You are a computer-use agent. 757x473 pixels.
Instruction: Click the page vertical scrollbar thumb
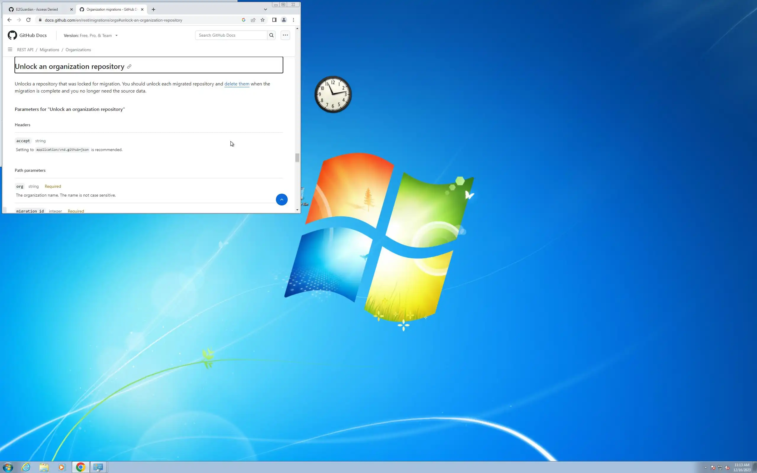[297, 158]
